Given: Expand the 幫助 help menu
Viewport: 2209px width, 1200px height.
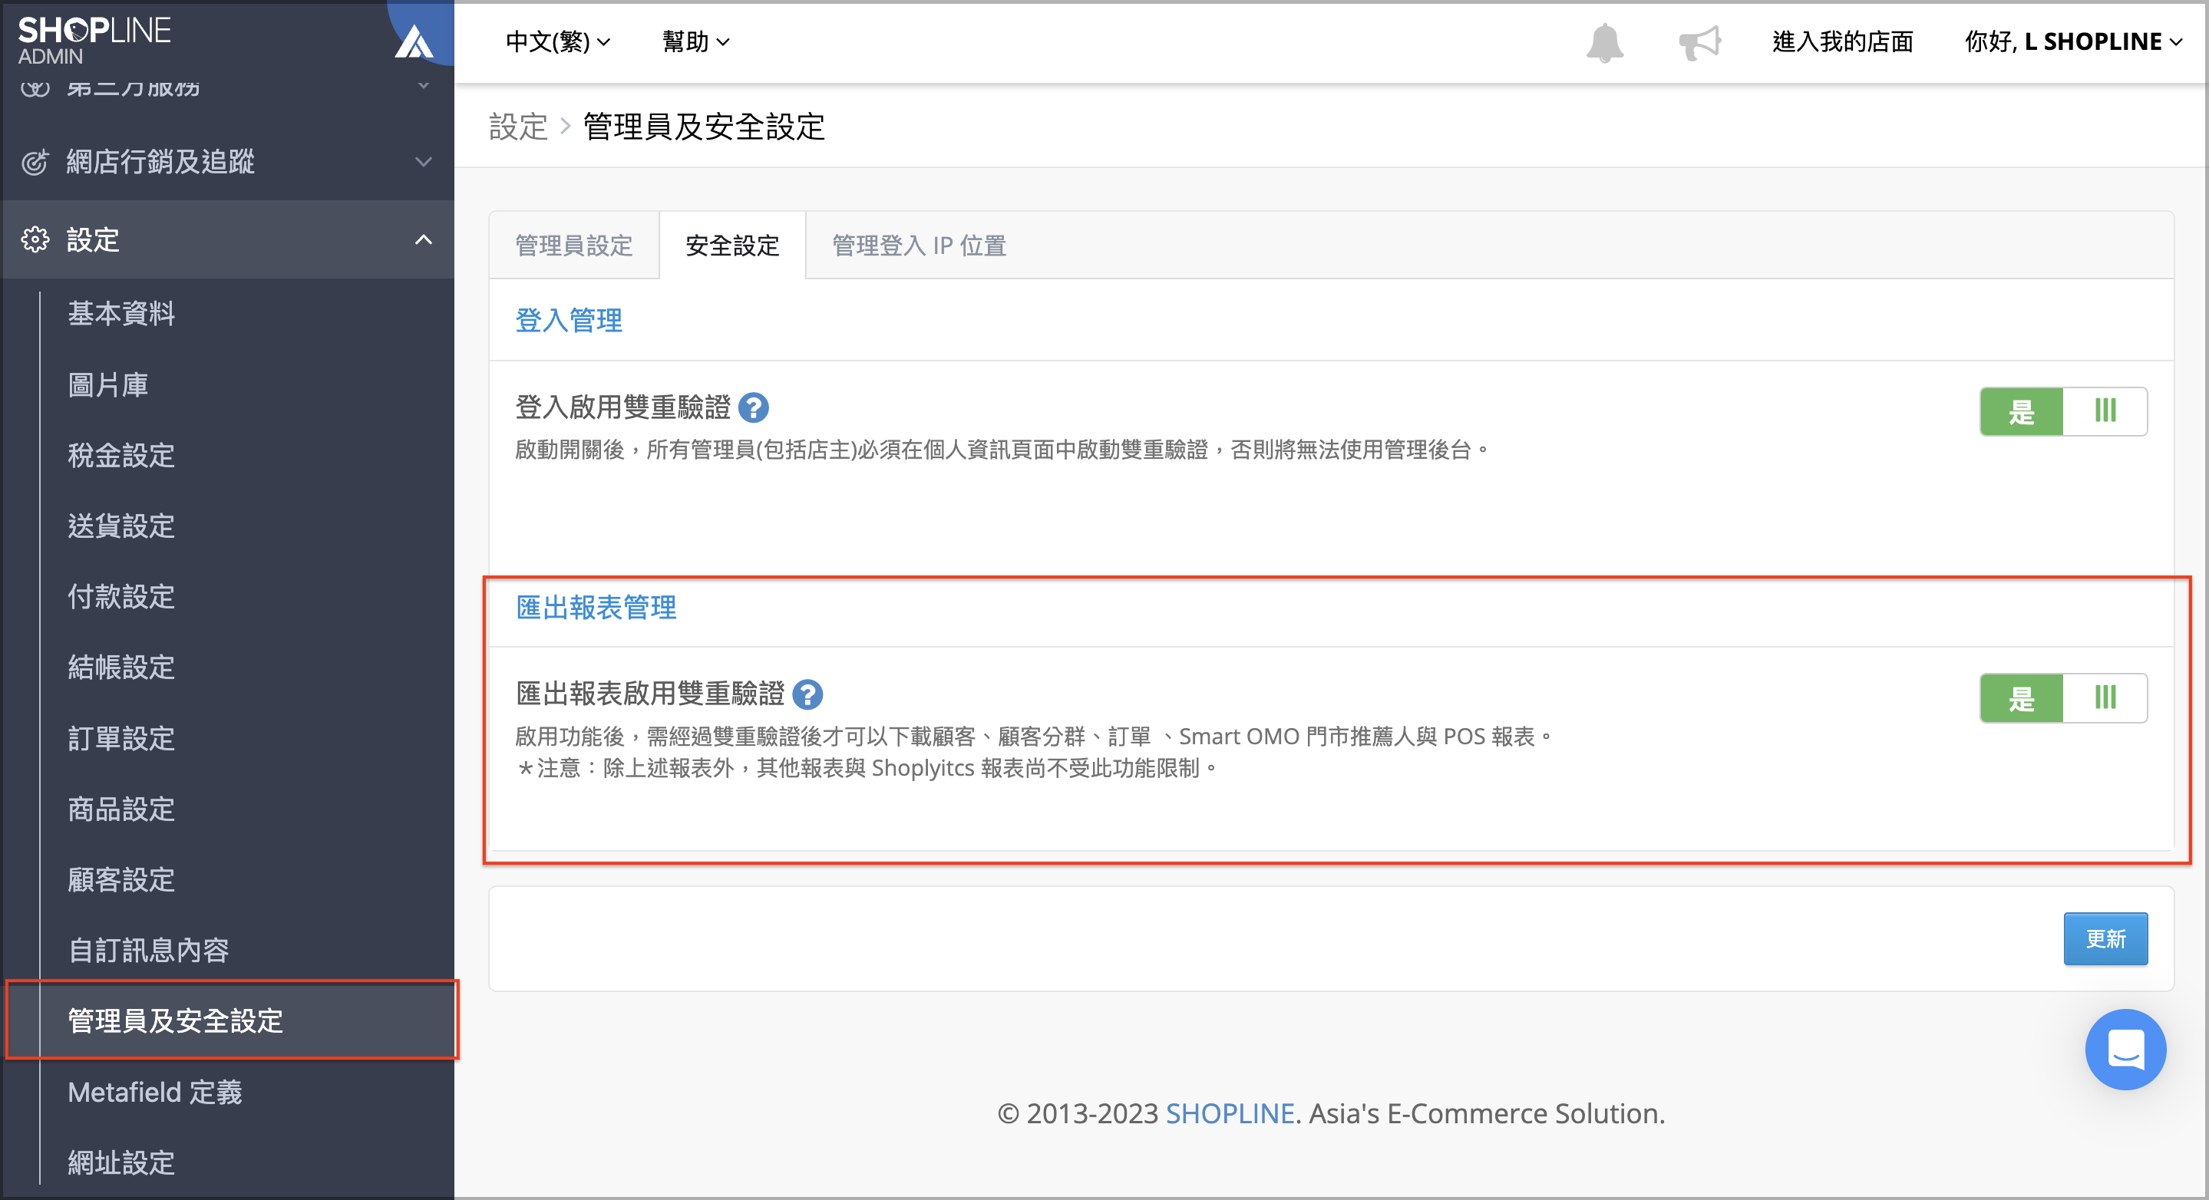Looking at the screenshot, I should point(695,41).
